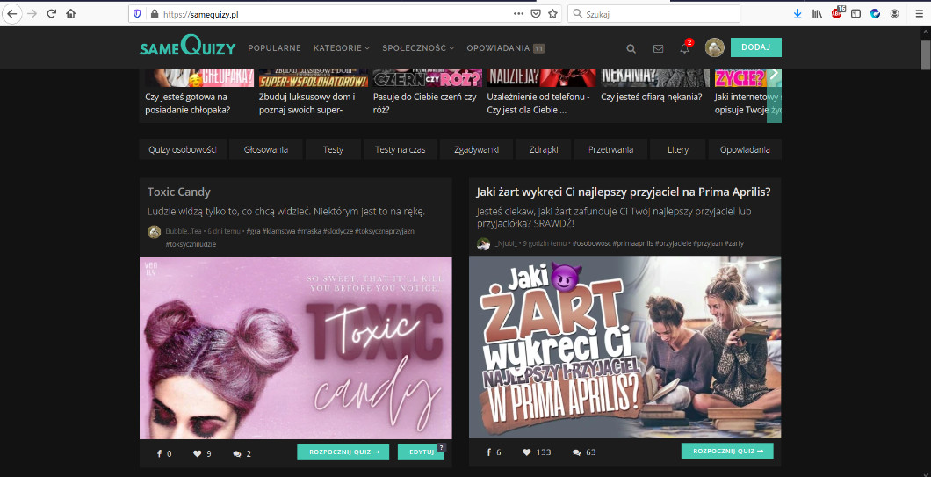The width and height of the screenshot is (931, 477).
Task: Click the Dodaj button
Action: tap(755, 47)
